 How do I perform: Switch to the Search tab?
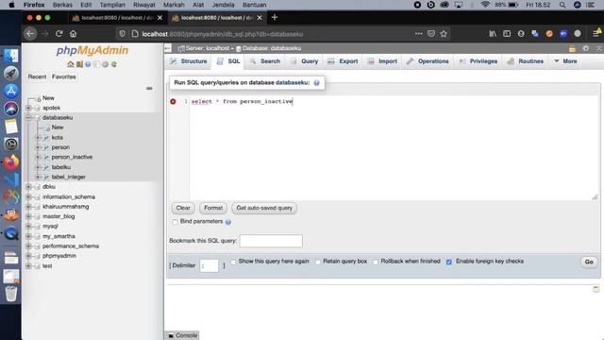click(265, 61)
